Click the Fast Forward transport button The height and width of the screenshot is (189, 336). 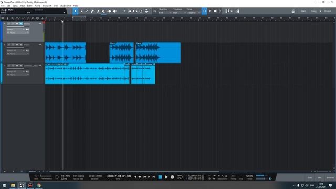point(145,177)
